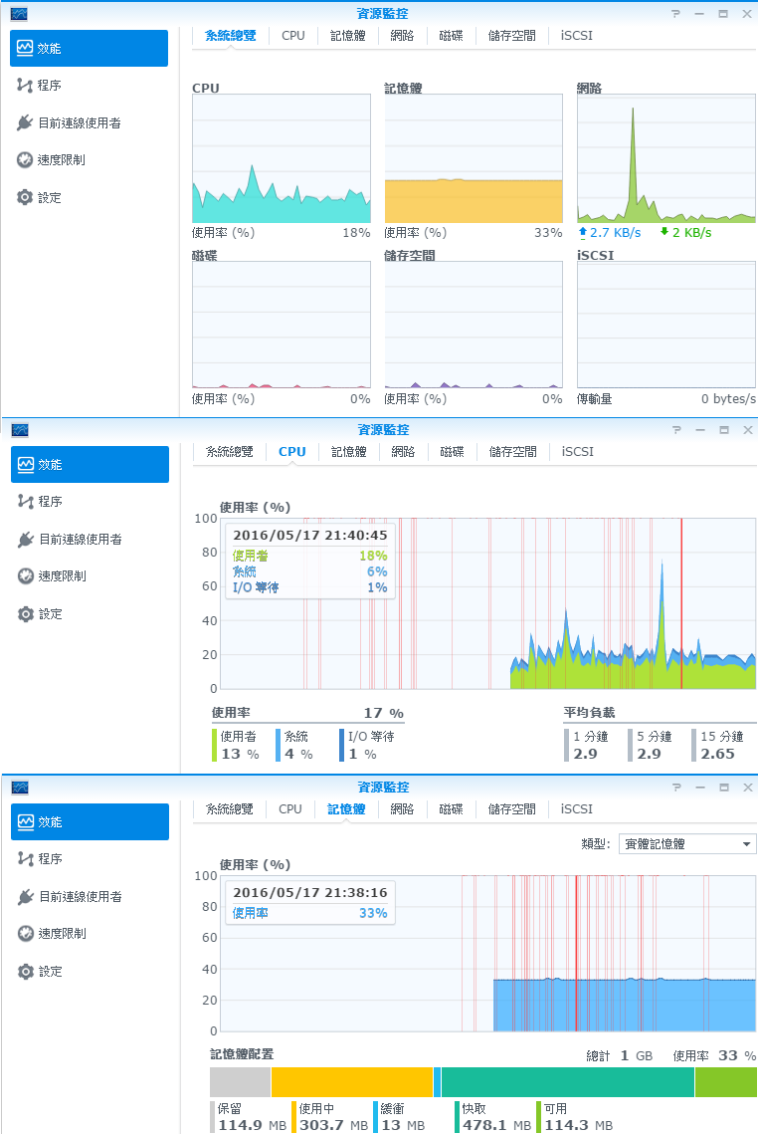Image resolution: width=758 pixels, height=1134 pixels.
Task: Click help question mark in overview window
Action: (x=675, y=14)
